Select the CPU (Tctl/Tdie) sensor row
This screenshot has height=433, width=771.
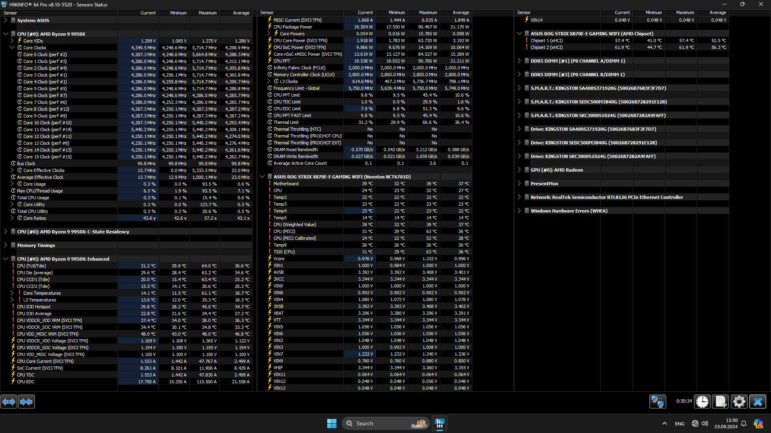point(31,266)
